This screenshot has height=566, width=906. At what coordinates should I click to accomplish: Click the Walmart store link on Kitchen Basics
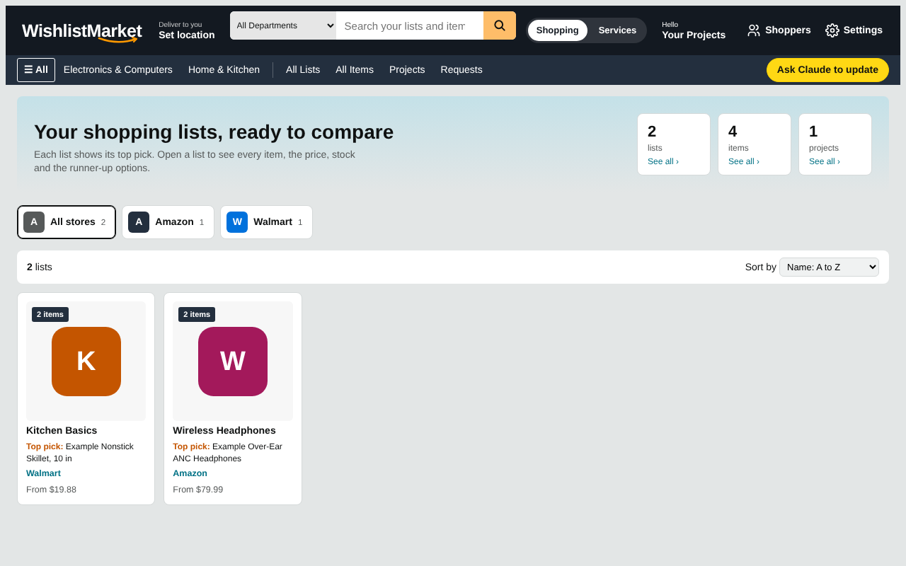click(x=43, y=473)
